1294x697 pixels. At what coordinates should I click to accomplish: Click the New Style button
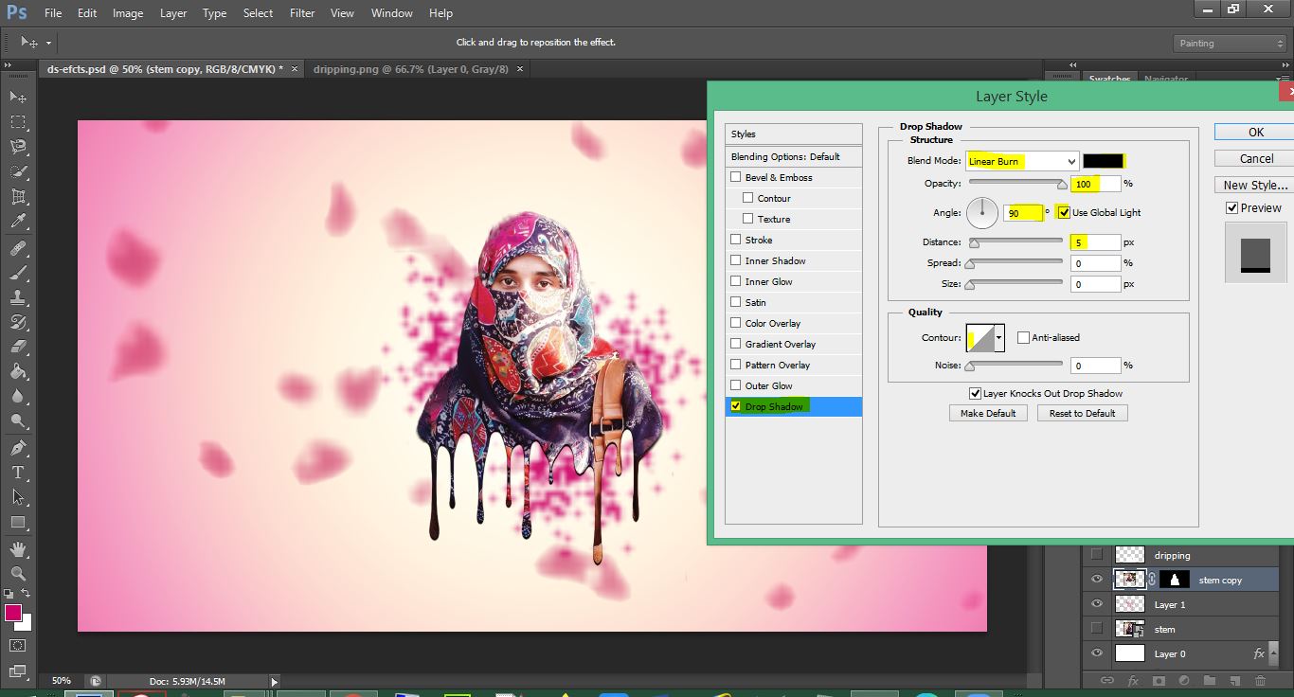[1254, 185]
